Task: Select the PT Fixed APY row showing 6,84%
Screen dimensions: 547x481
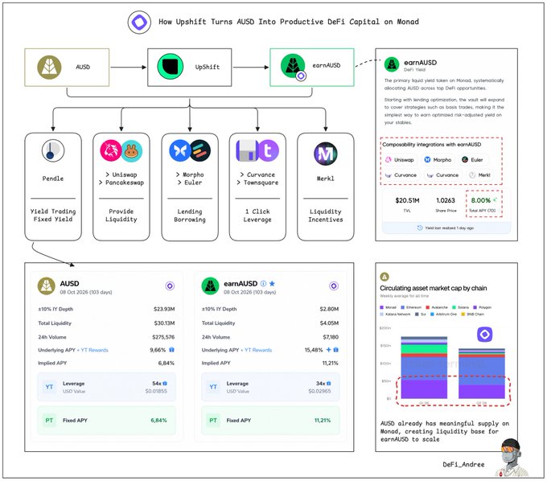Action: point(106,421)
